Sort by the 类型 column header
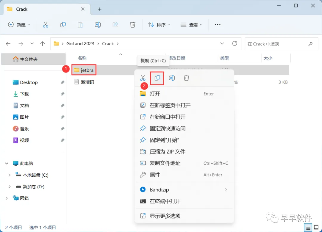322x232 pixels. coord(224,58)
